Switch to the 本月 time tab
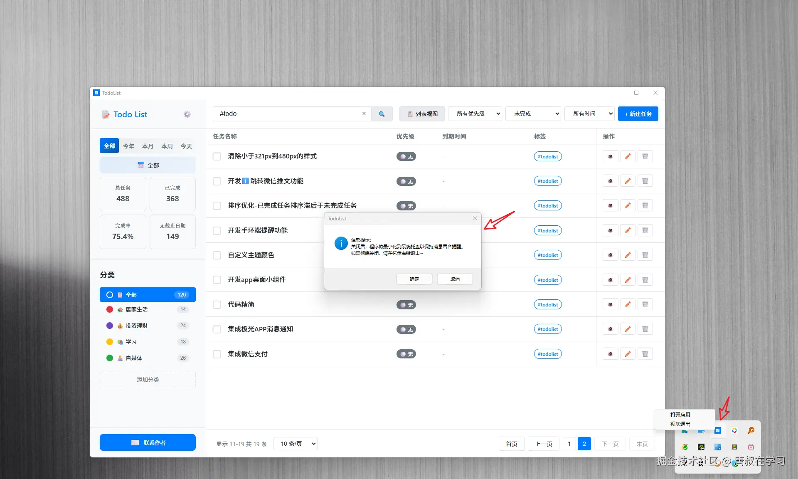798x479 pixels. pyautogui.click(x=148, y=146)
